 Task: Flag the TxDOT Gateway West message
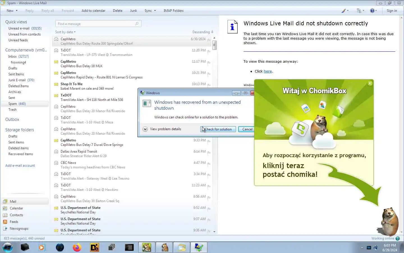[209, 175]
